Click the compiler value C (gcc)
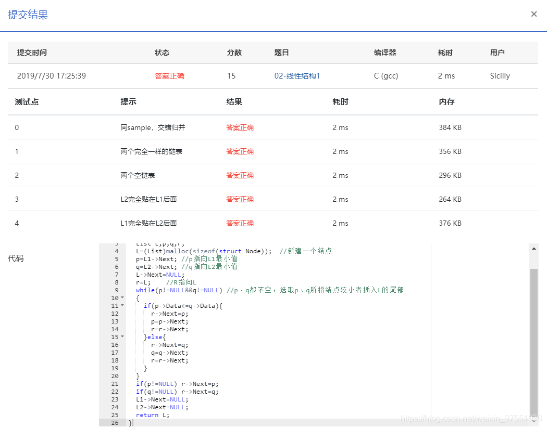 click(x=386, y=76)
